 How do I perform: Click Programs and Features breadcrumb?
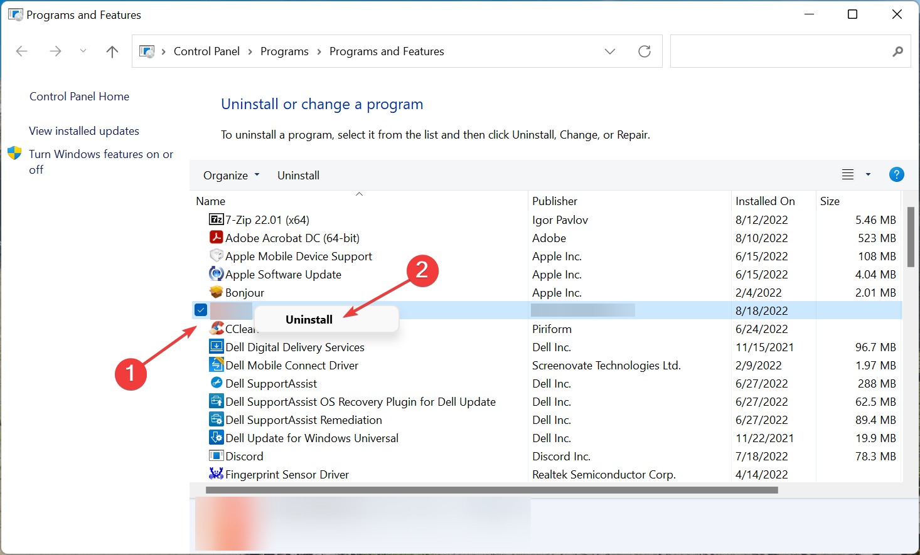[x=387, y=51]
